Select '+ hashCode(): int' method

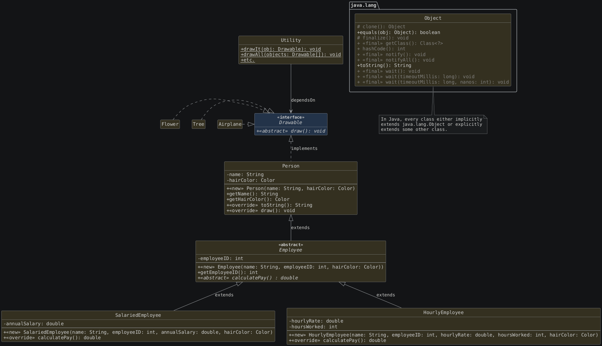381,49
